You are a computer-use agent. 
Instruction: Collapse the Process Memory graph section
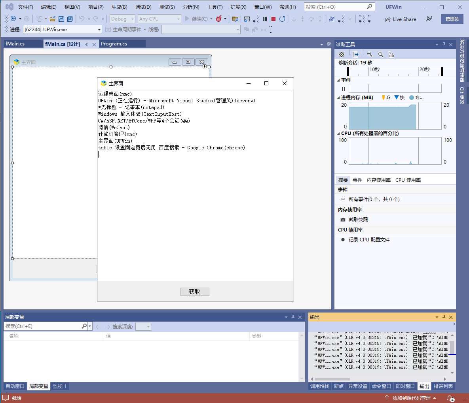pyautogui.click(x=338, y=98)
